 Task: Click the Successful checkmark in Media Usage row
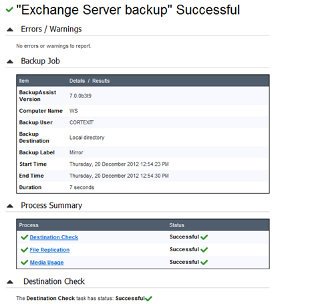pos(204,263)
